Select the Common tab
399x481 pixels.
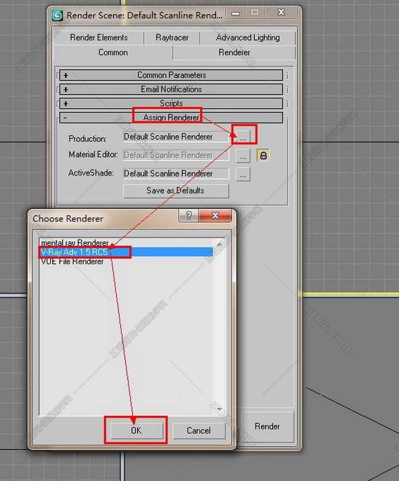click(113, 52)
